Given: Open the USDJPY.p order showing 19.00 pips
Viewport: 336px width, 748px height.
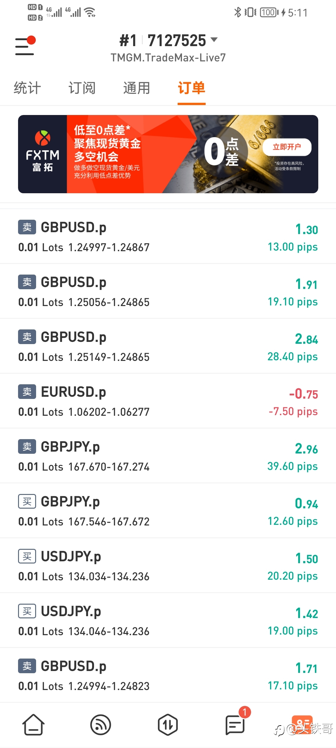Looking at the screenshot, I should [x=168, y=621].
